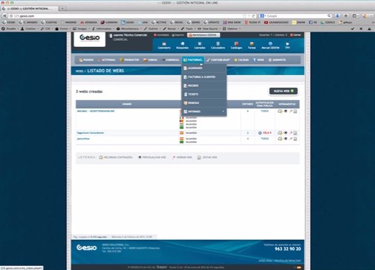This screenshot has height=270, width=375.
Task: Click remember-password icon in Saguntum row
Action: point(280,133)
